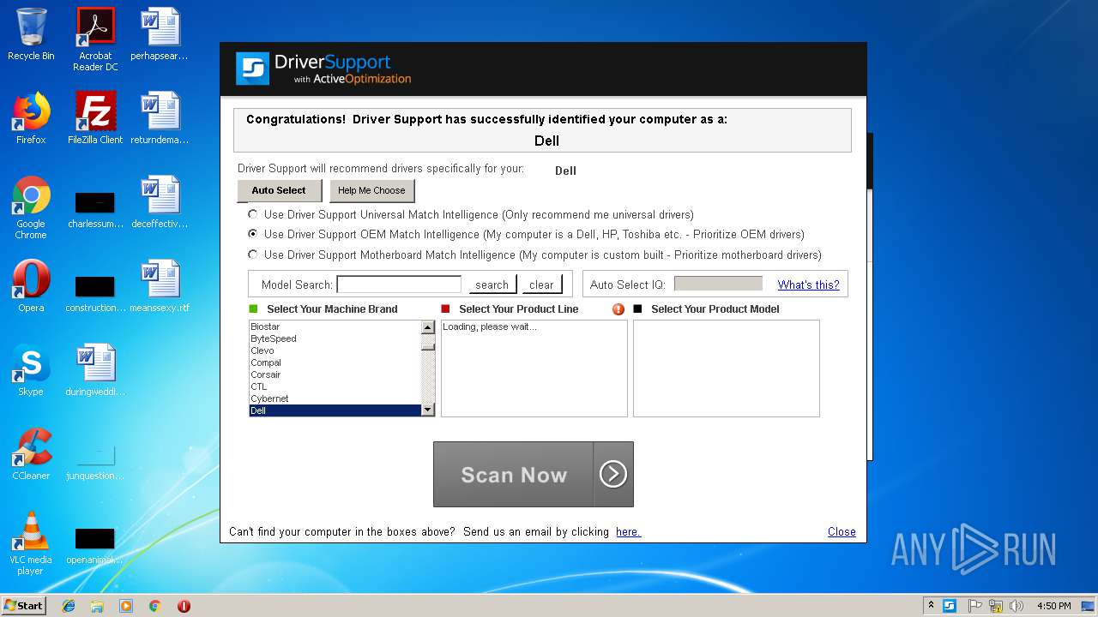Select ByteSpeed in the brand list

pos(335,338)
